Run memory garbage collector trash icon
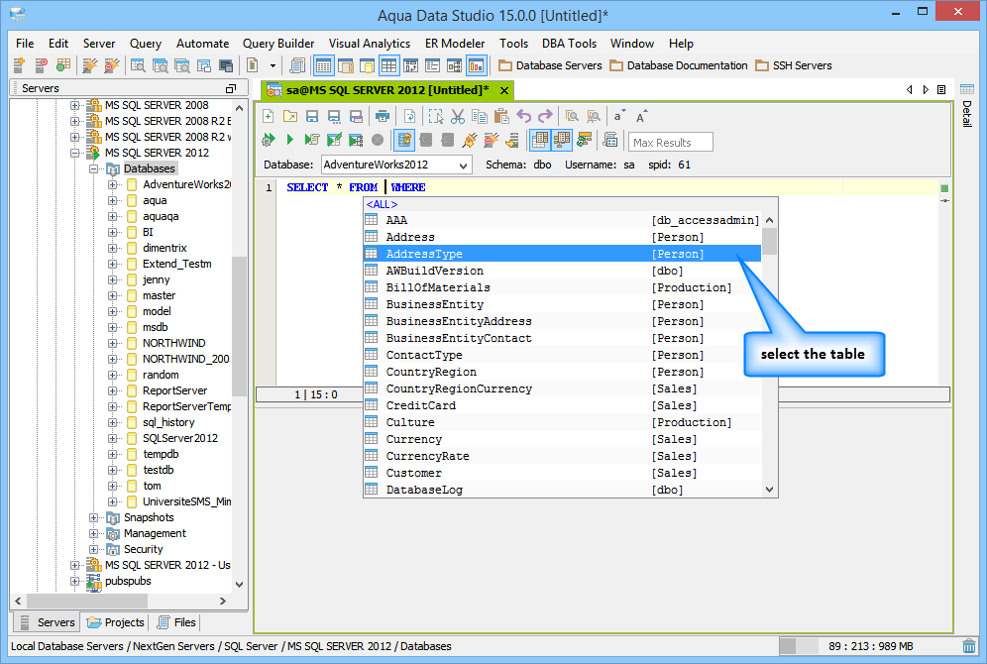The image size is (987, 664). (969, 646)
